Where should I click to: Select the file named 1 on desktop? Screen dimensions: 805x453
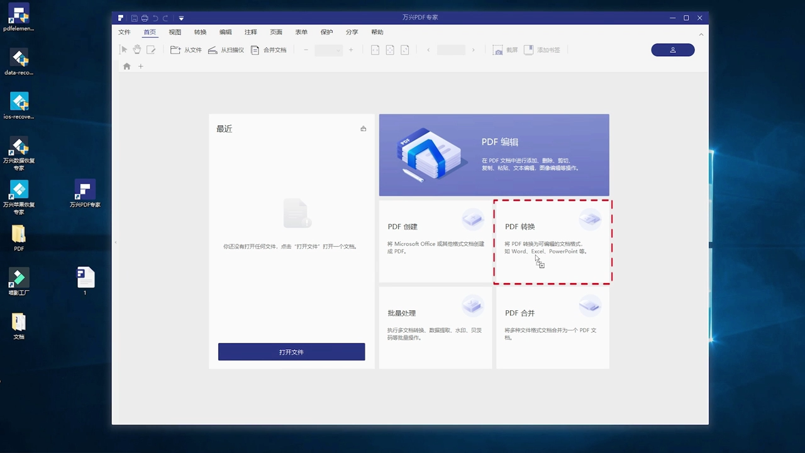[85, 281]
